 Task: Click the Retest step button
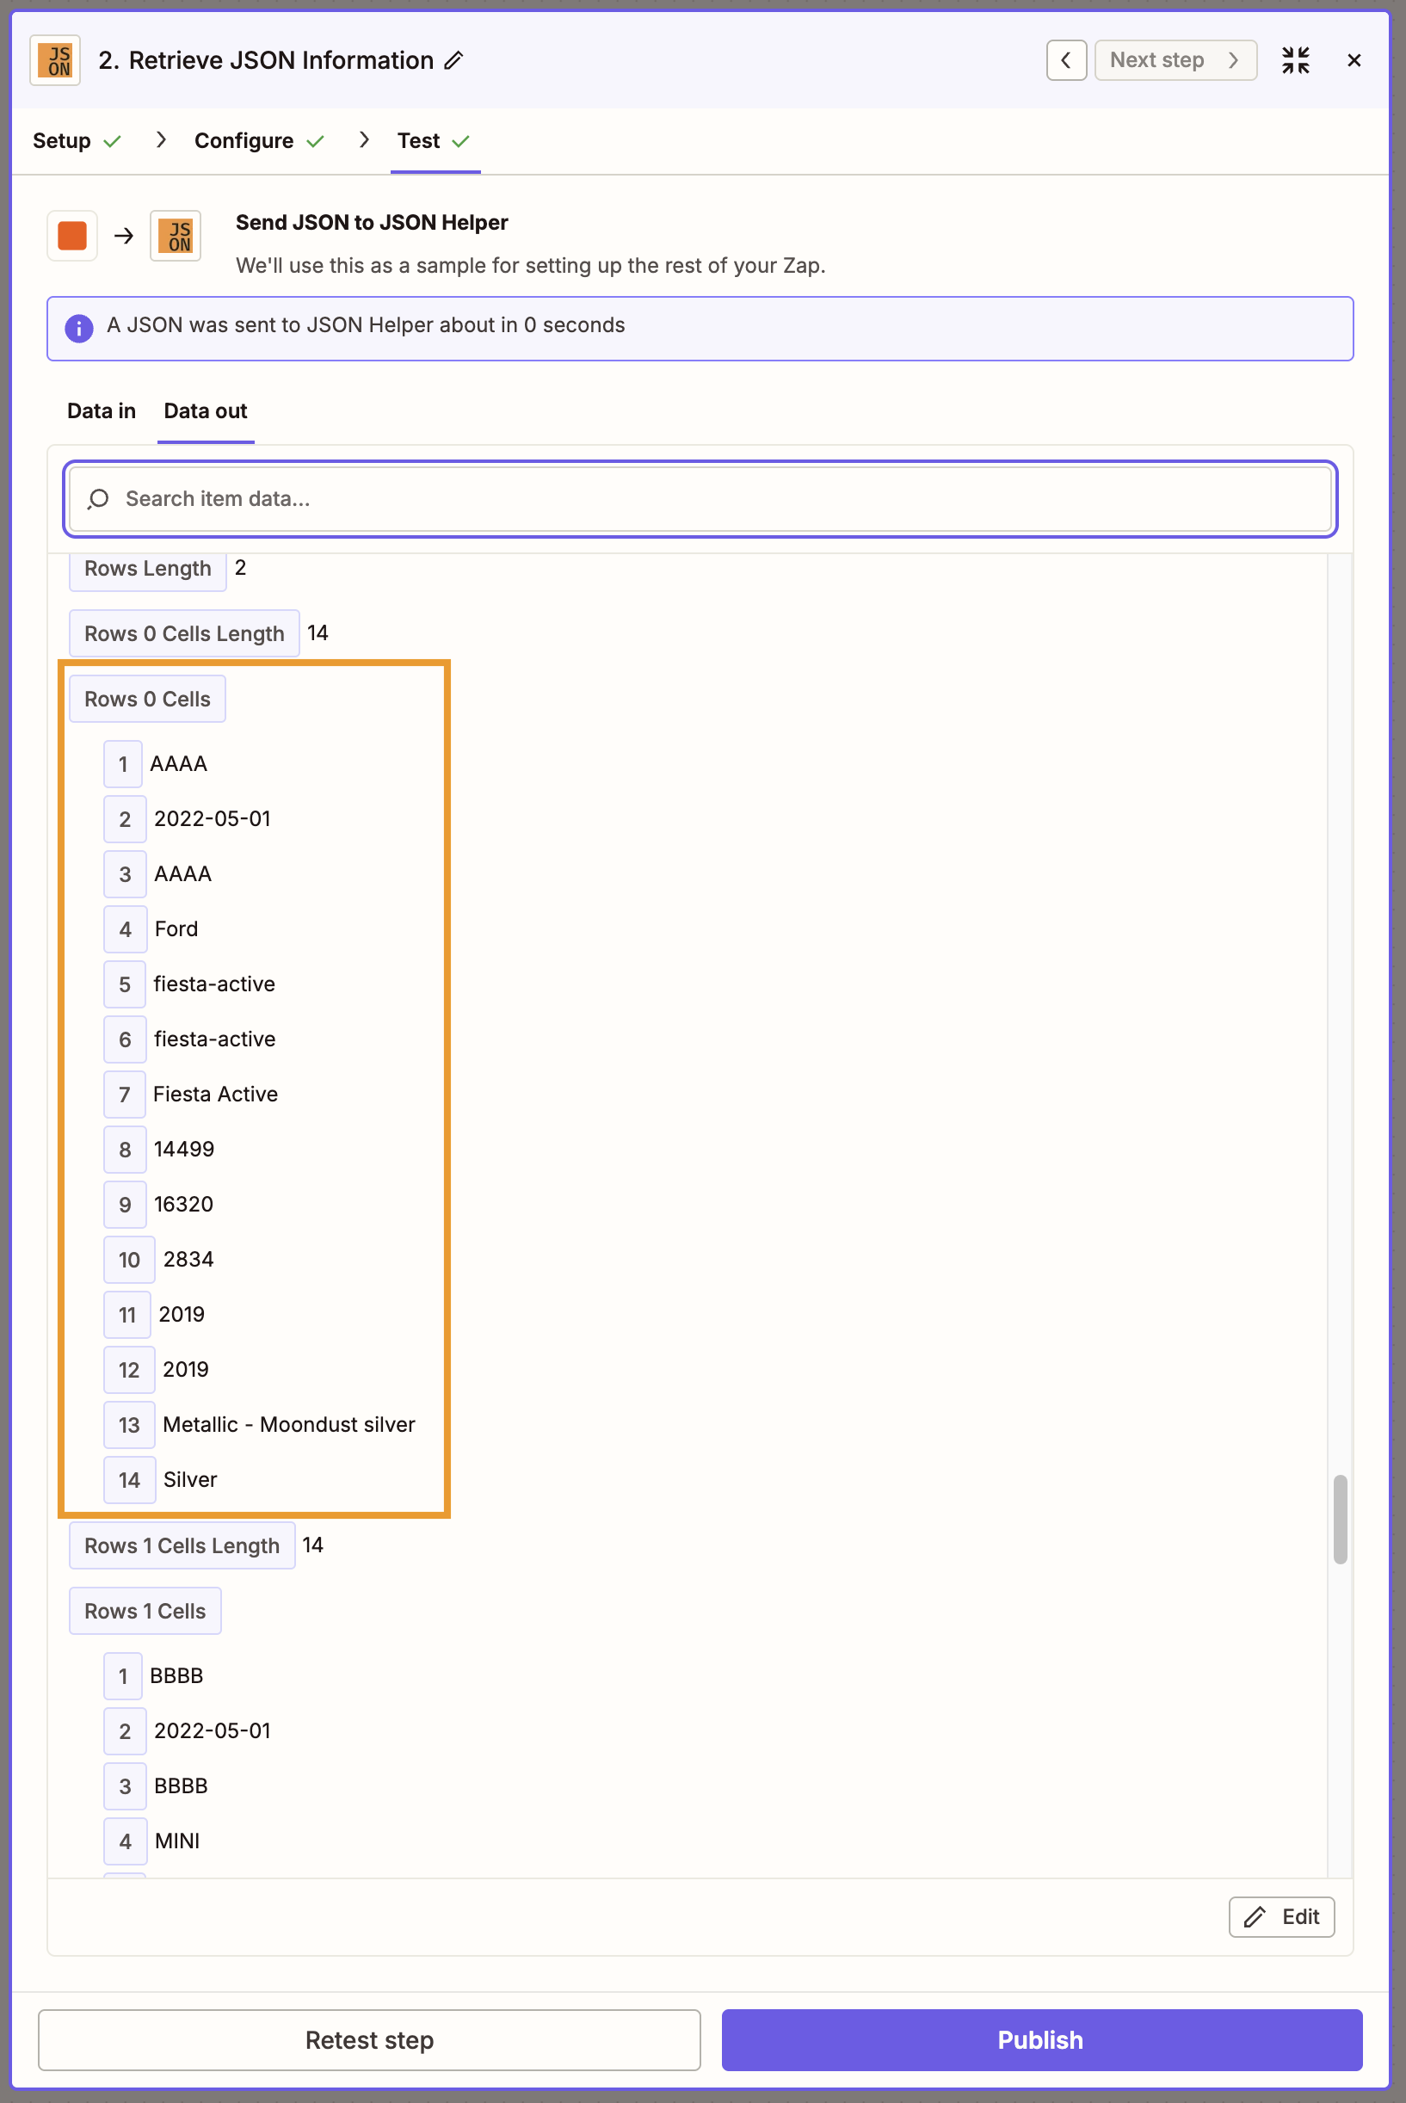point(368,2039)
